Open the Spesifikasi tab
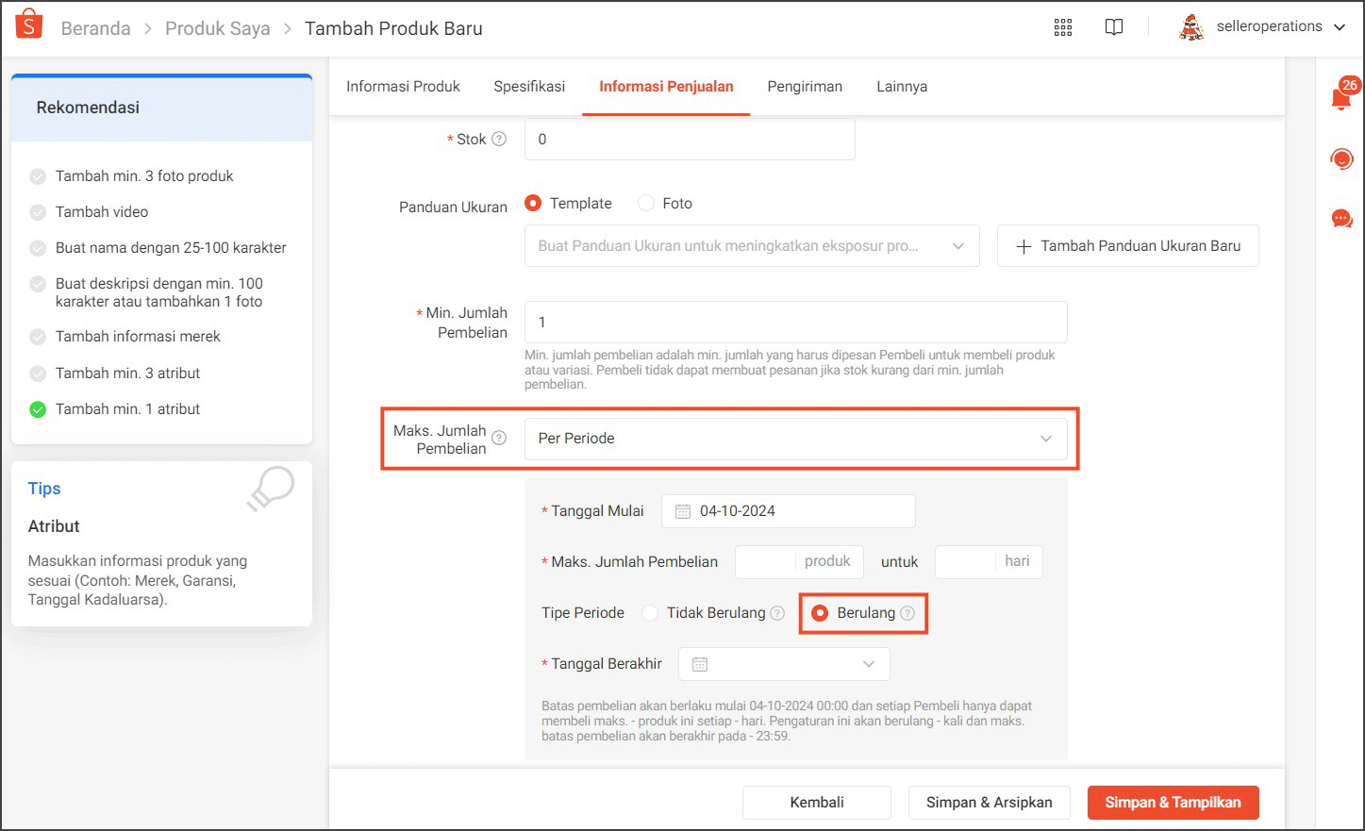Screen dimensions: 1365x831 point(528,86)
